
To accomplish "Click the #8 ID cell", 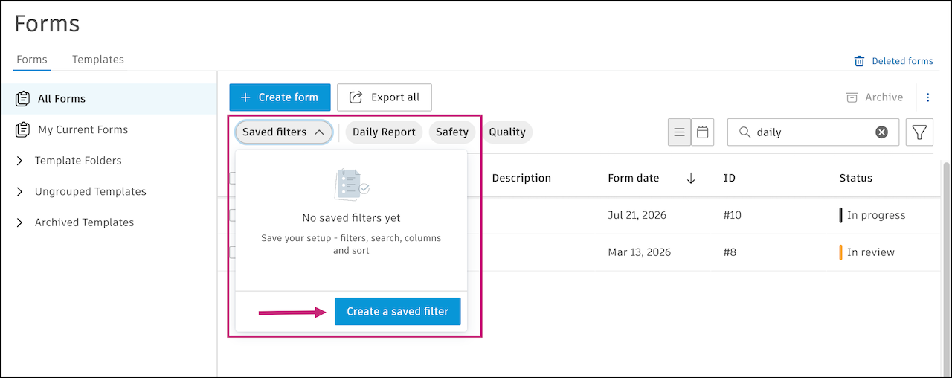I will (x=730, y=252).
